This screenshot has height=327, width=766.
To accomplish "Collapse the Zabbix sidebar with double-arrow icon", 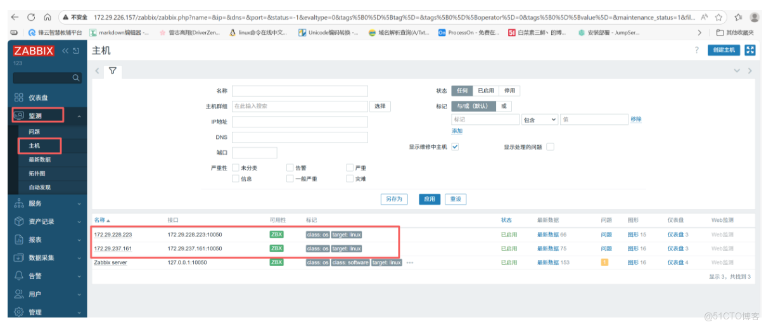I will click(65, 51).
